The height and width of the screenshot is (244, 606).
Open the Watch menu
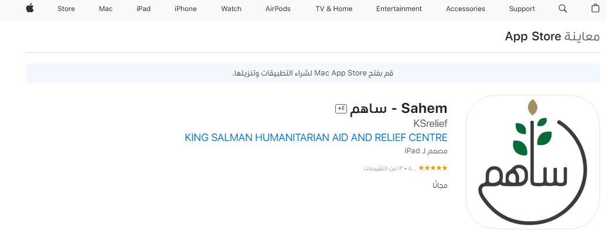231,9
